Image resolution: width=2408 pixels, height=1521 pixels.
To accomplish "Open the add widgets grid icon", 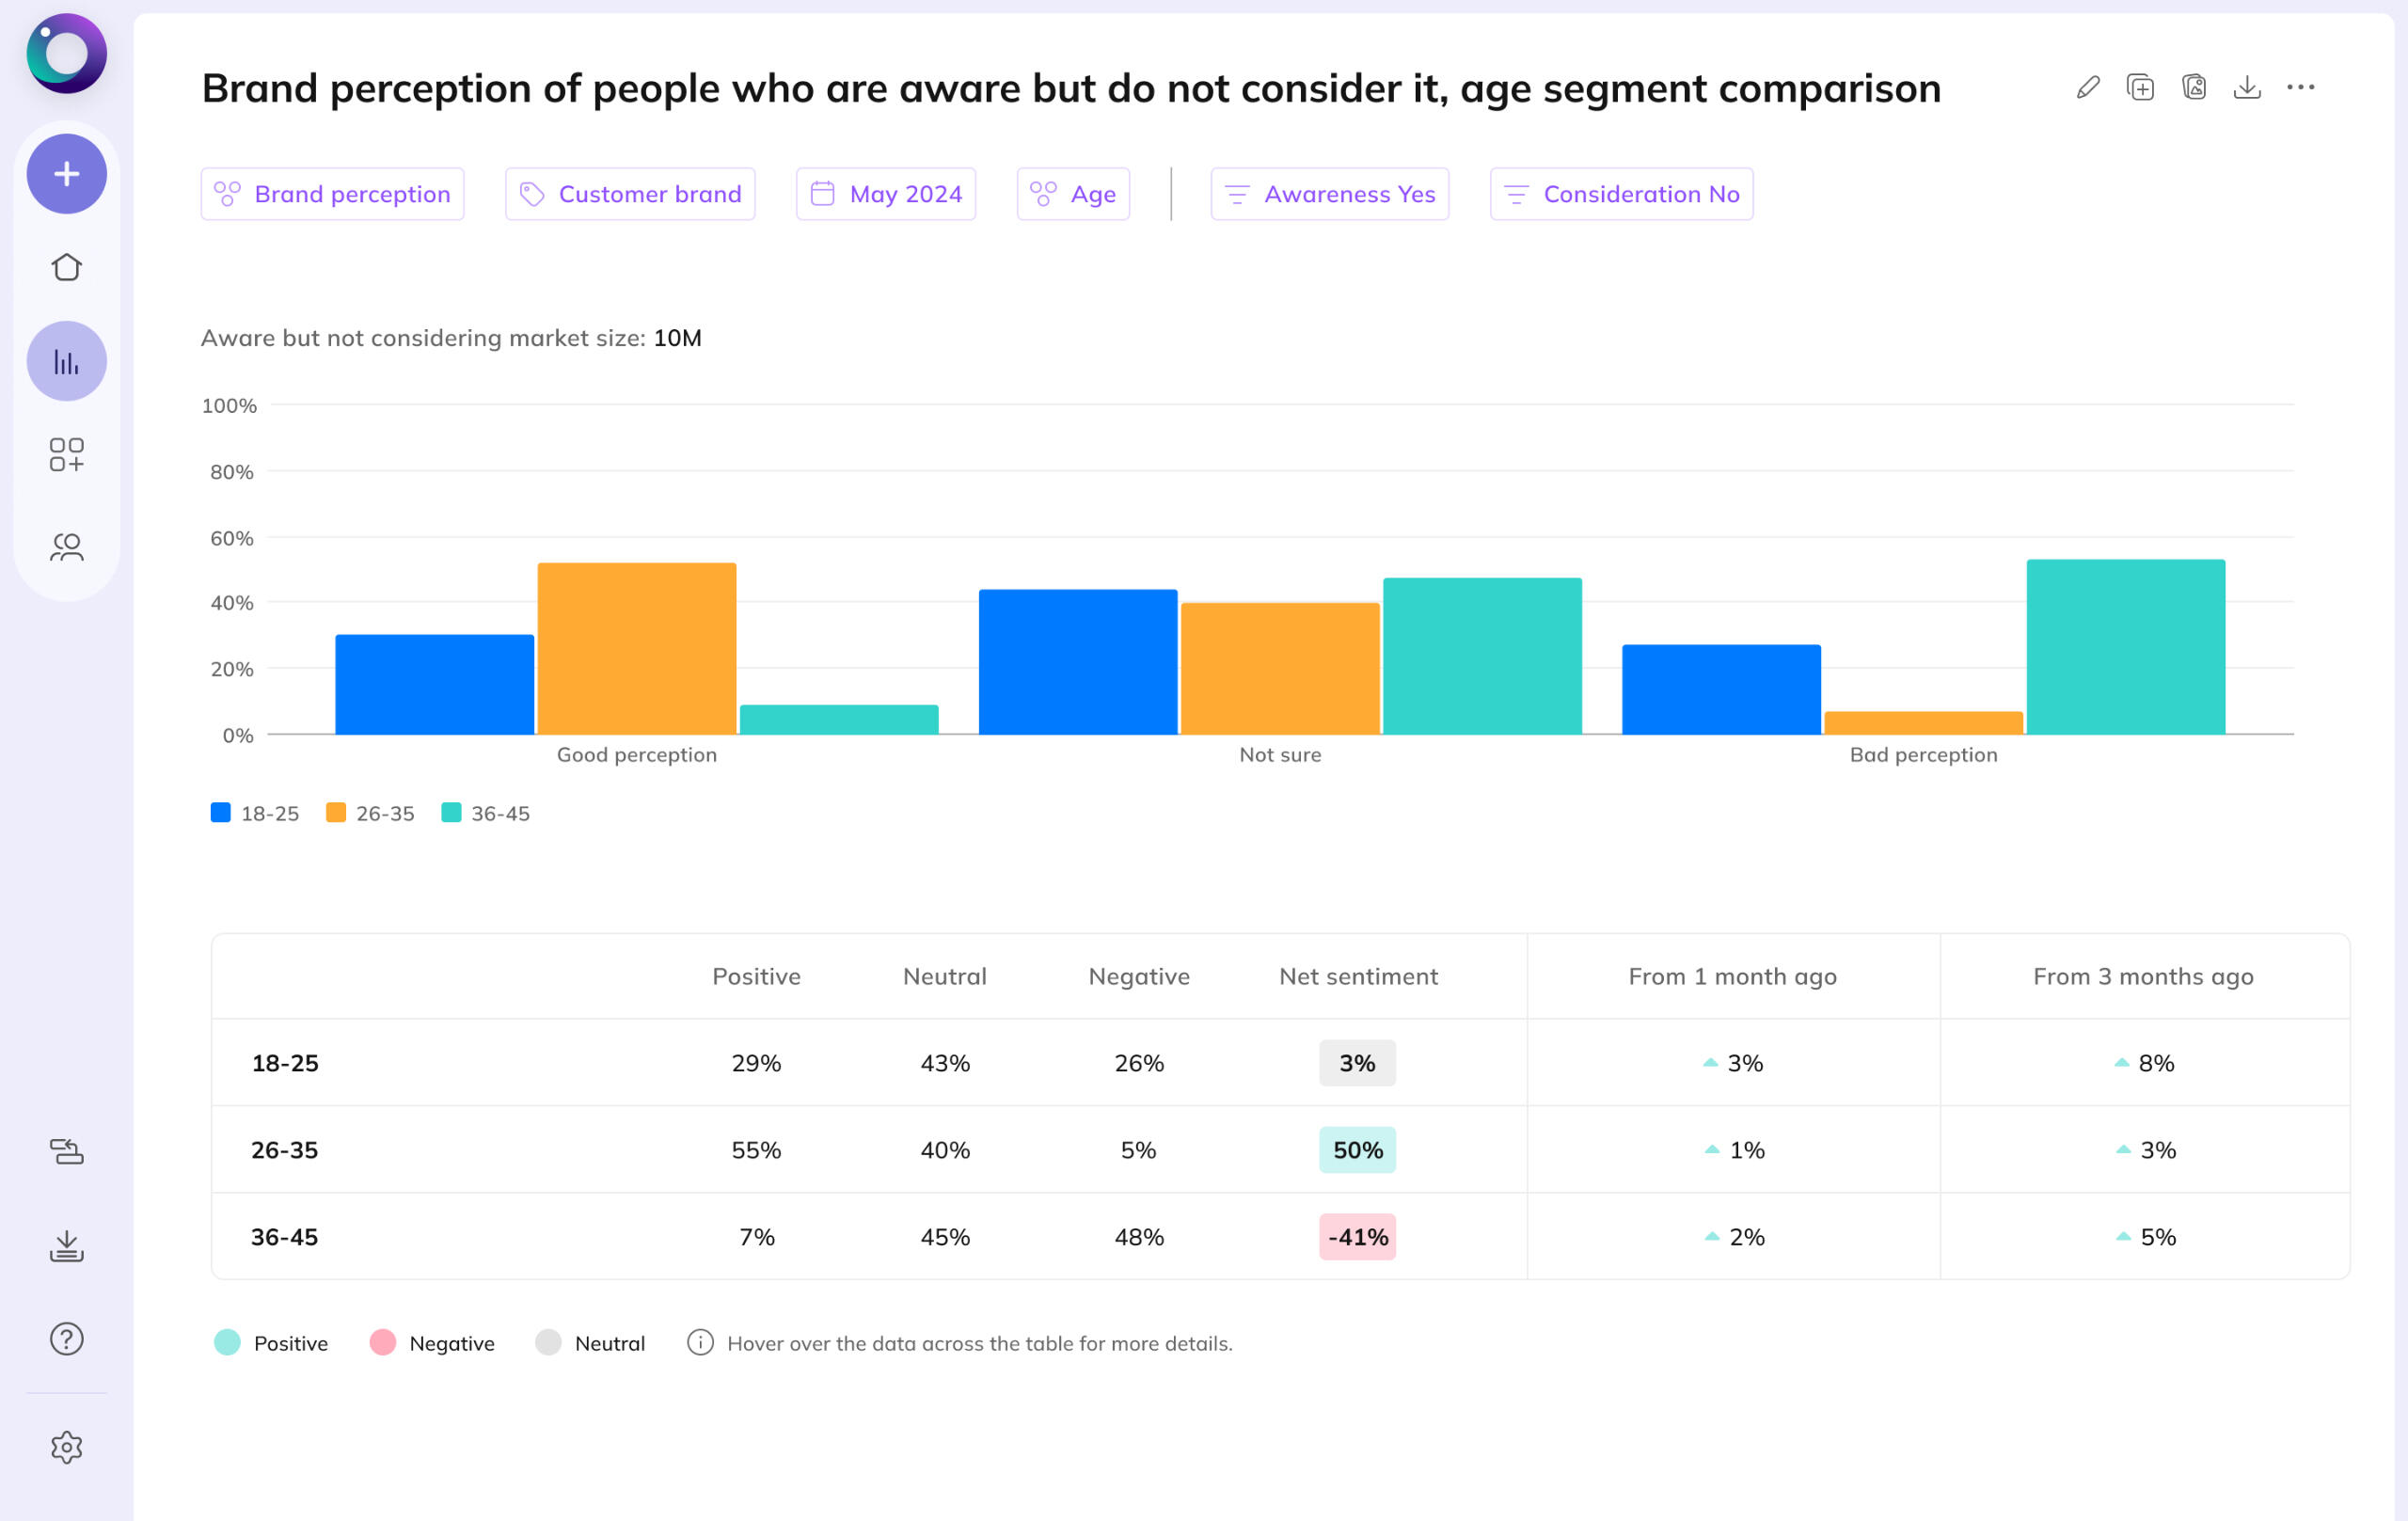I will point(66,454).
